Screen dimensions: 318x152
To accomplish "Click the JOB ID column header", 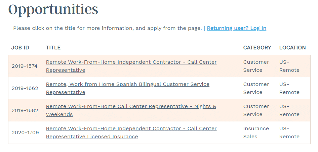I will point(20,48).
